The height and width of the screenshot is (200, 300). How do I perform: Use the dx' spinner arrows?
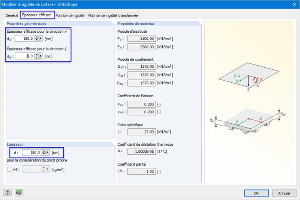tap(37, 39)
